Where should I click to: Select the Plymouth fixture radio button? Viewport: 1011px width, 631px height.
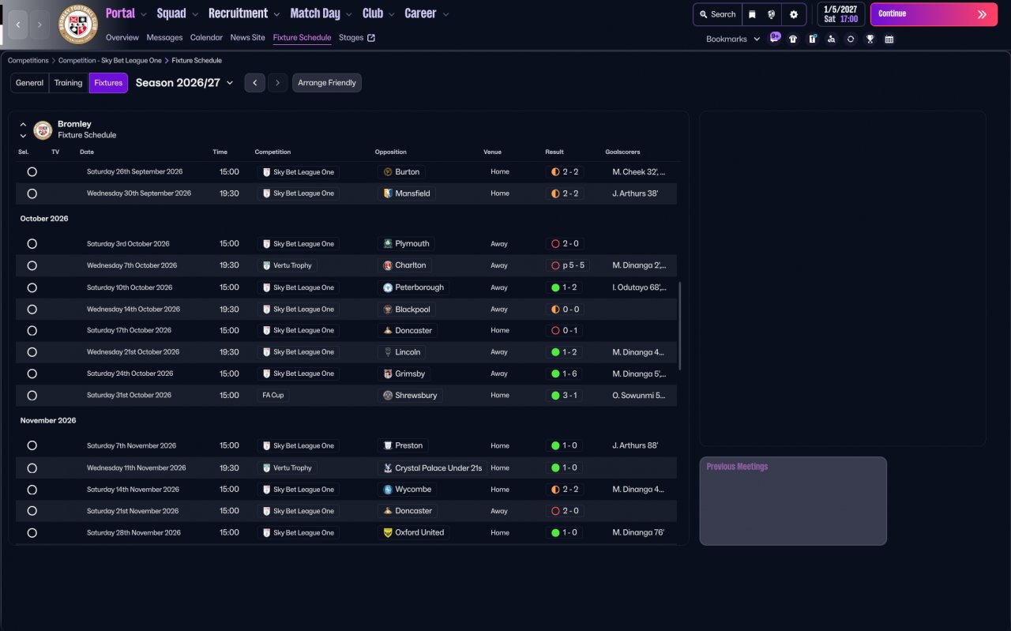coord(32,244)
